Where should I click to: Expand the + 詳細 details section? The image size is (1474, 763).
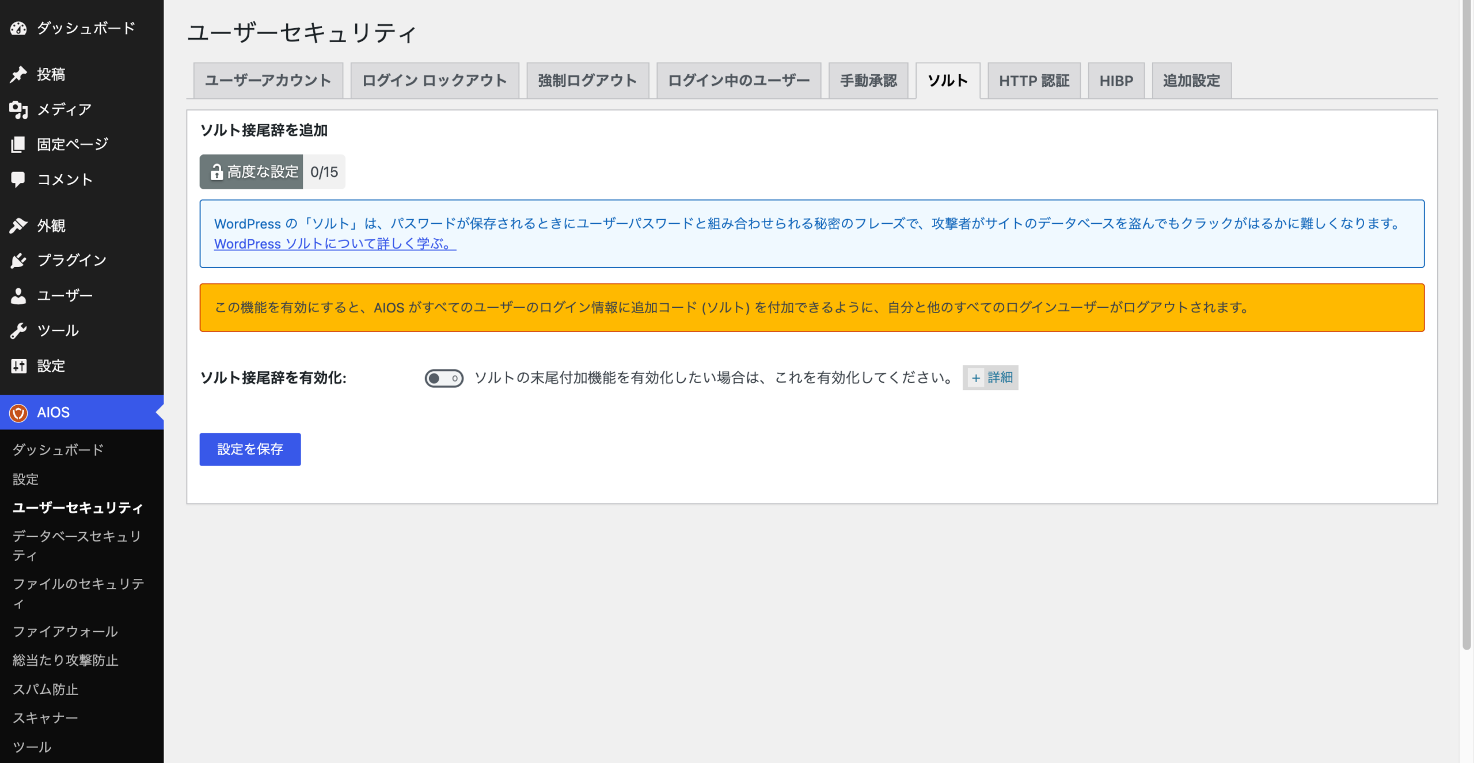coord(990,377)
